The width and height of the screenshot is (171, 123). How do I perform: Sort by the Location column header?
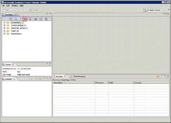(140, 83)
